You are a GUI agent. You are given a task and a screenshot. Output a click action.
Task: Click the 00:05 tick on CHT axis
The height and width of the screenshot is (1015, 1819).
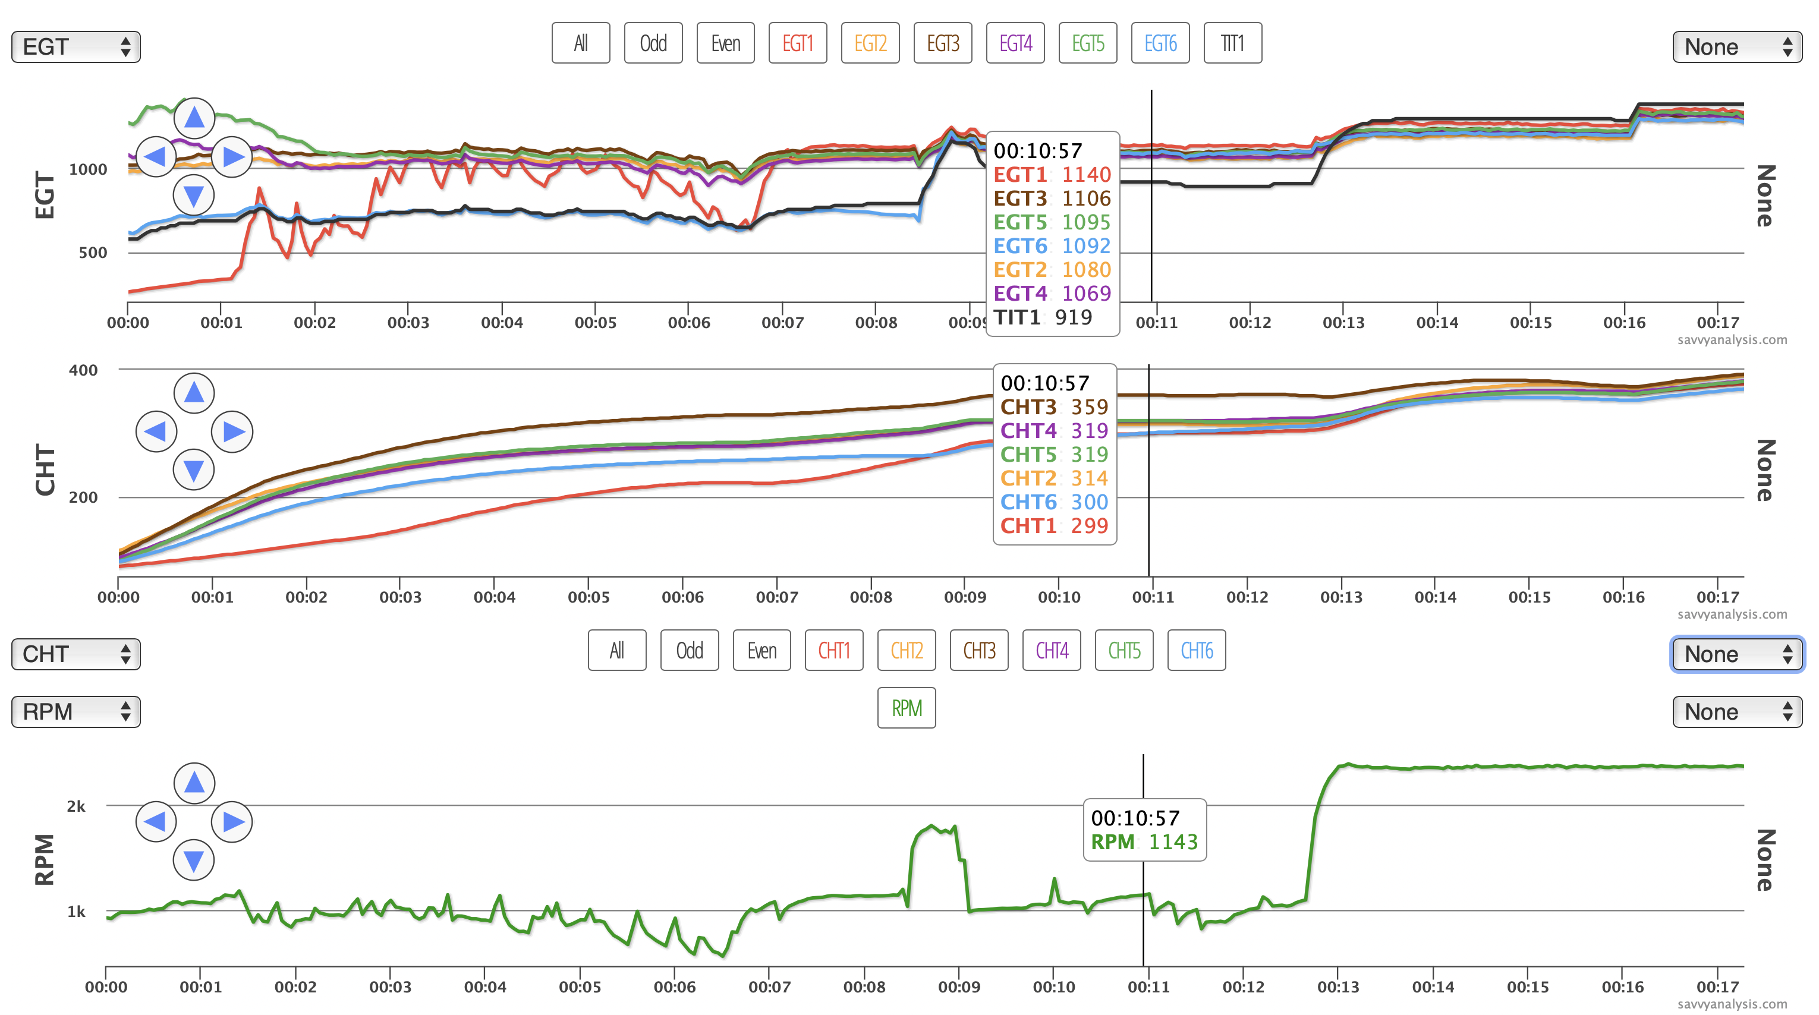pyautogui.click(x=589, y=597)
